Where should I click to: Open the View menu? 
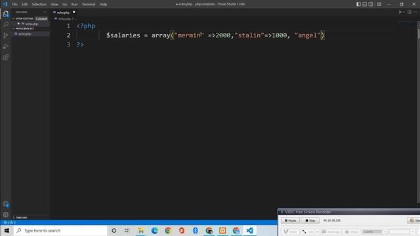tap(54, 5)
